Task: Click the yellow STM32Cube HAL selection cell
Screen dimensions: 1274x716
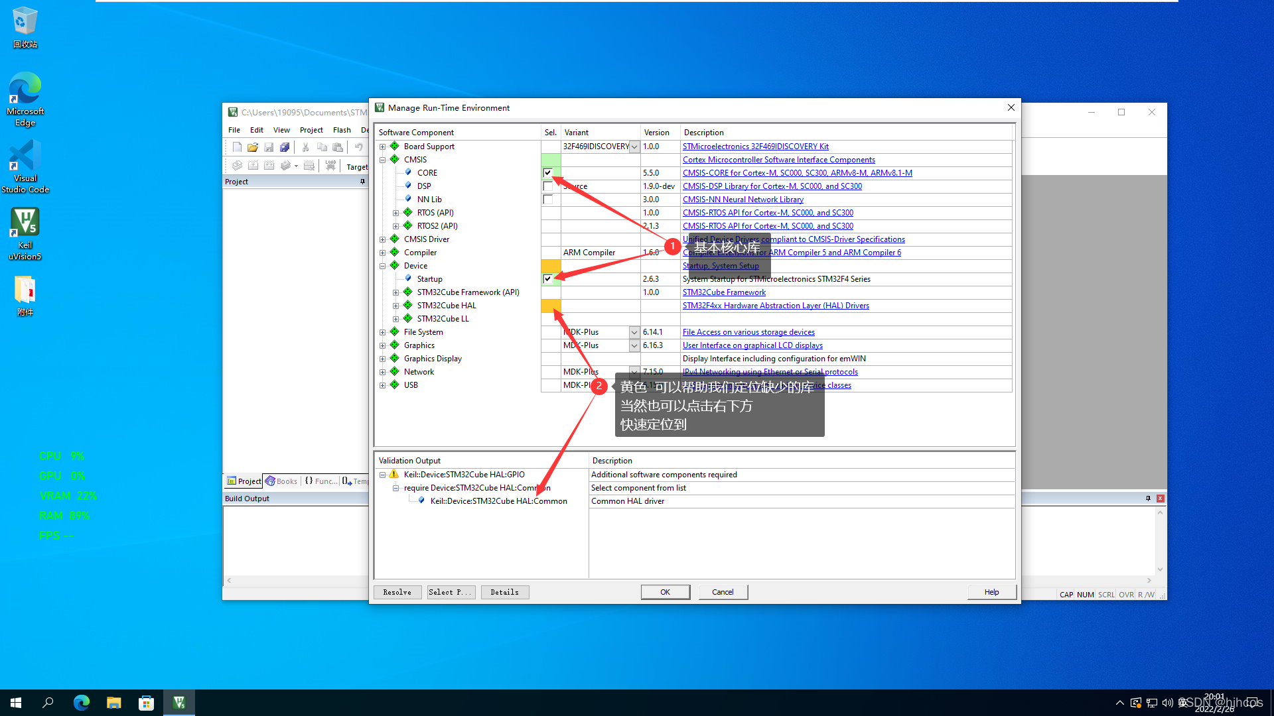Action: [x=551, y=306]
